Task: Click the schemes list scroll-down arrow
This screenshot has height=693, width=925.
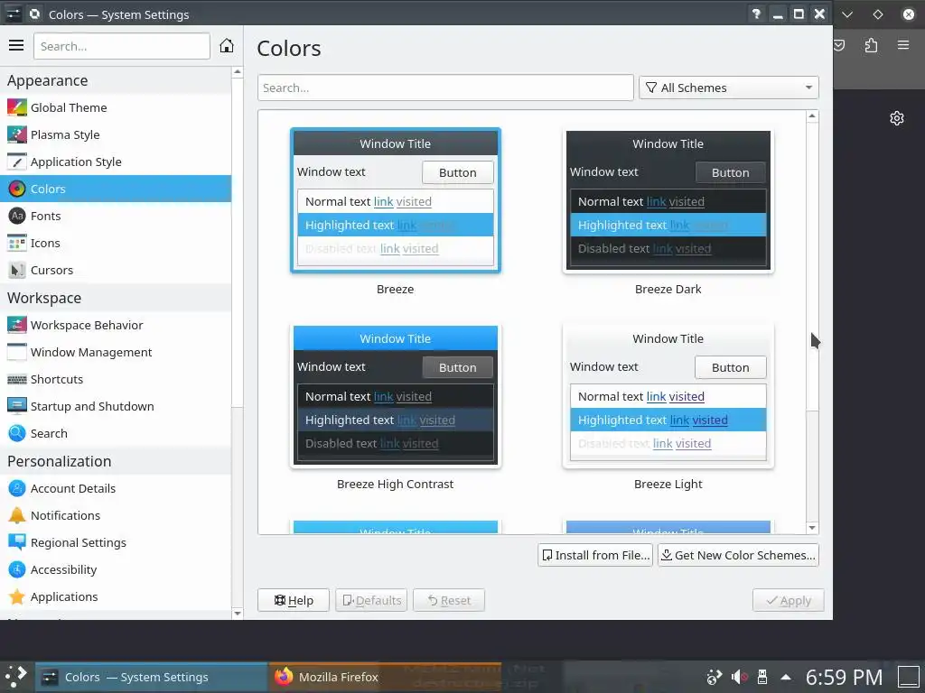Action: point(812,527)
